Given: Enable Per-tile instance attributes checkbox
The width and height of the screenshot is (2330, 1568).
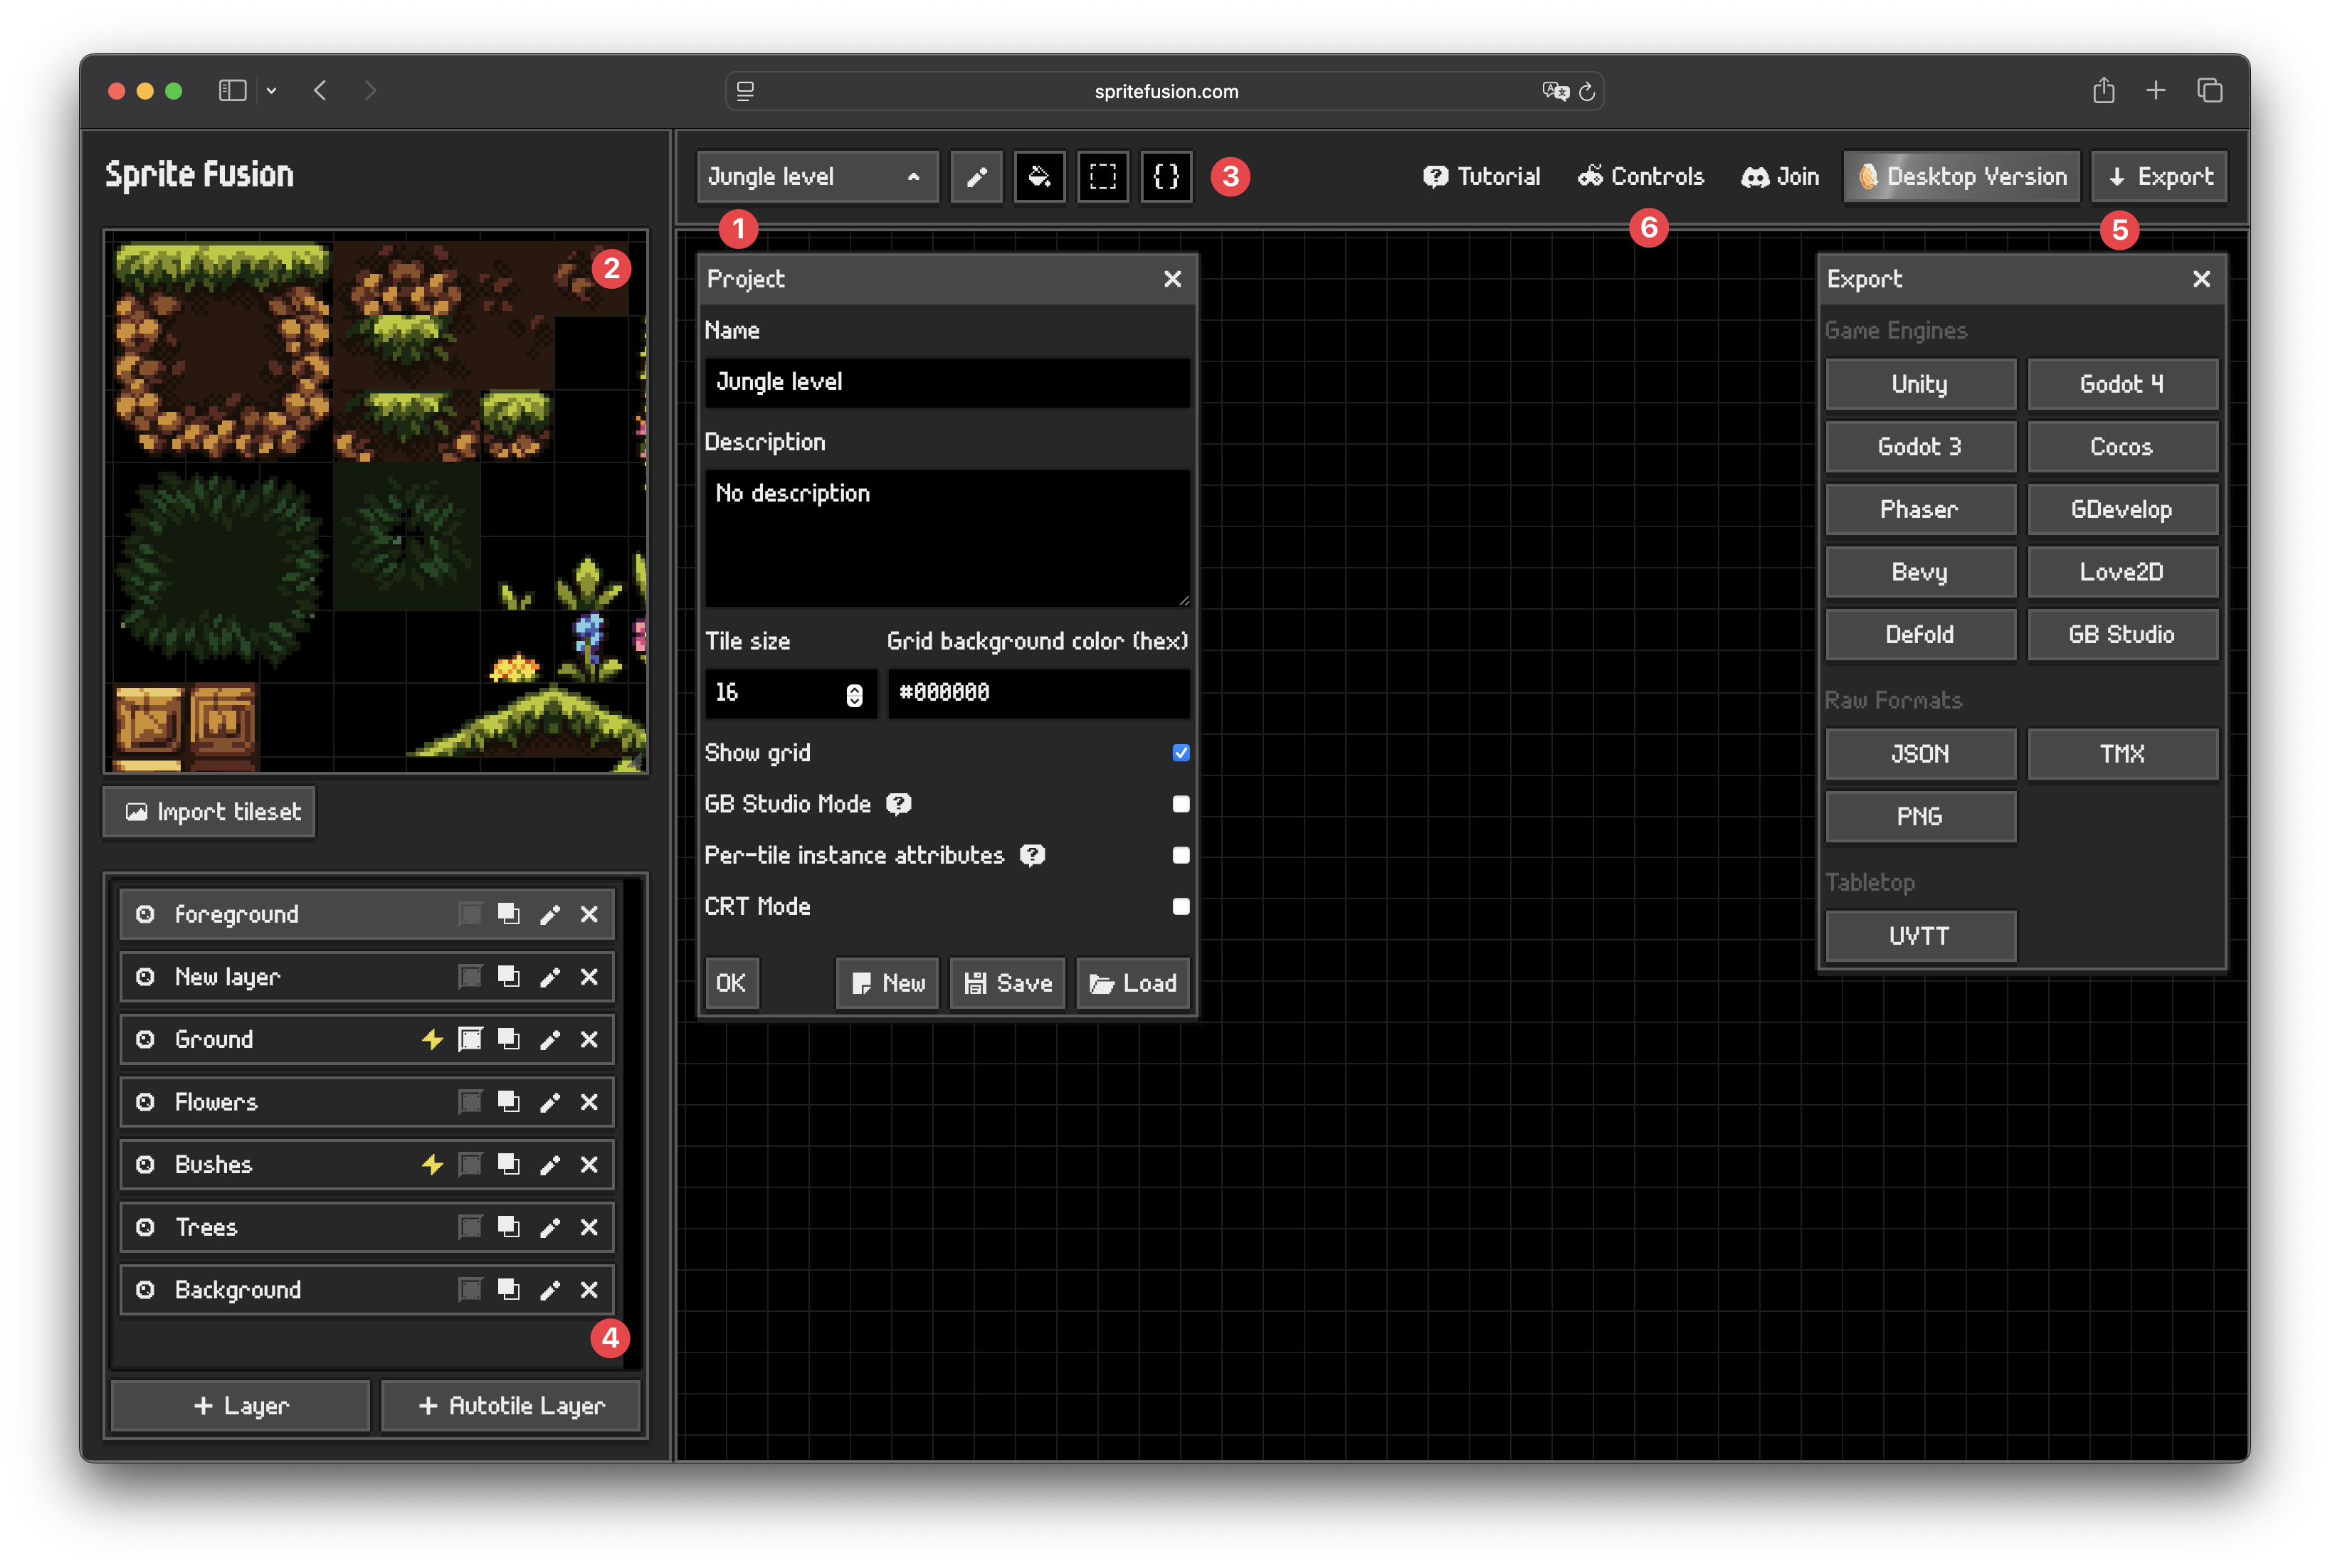Looking at the screenshot, I should [1181, 855].
